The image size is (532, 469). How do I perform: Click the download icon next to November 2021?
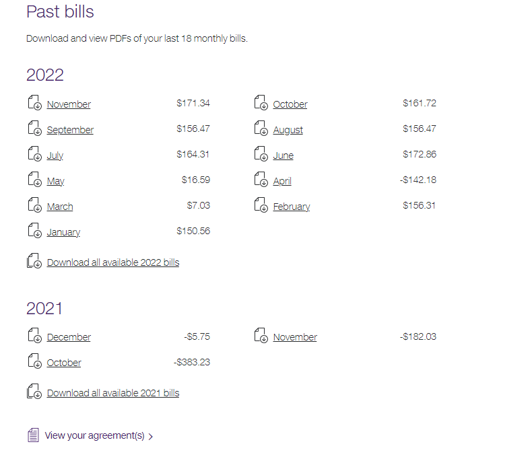pos(261,336)
